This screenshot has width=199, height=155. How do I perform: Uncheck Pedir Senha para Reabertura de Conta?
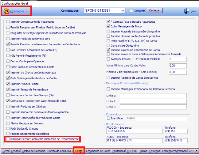8,78
